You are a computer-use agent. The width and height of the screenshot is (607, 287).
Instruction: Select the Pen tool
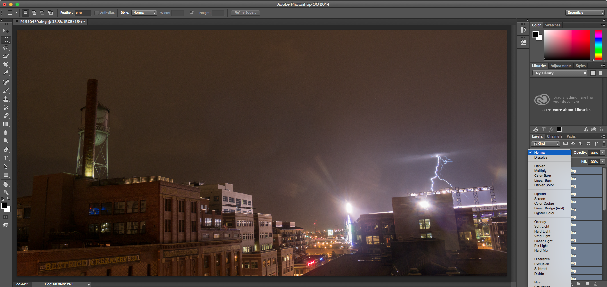[x=6, y=150]
